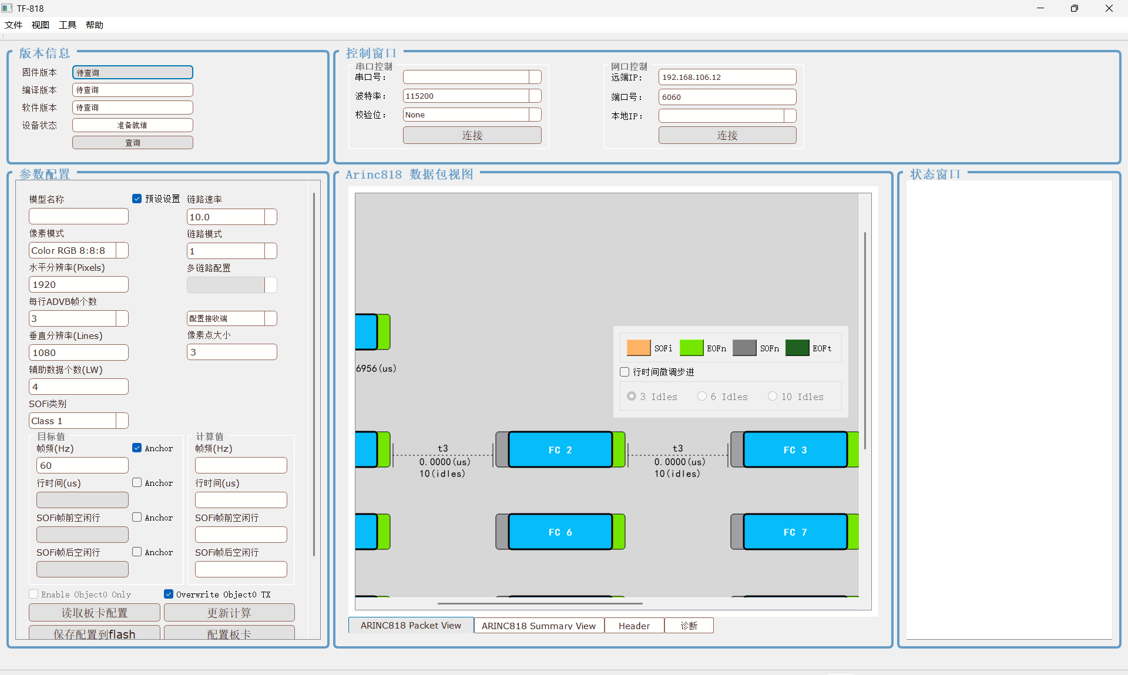The image size is (1128, 675).
Task: Toggle the 预设设置 checkbox
Action: pyautogui.click(x=137, y=199)
